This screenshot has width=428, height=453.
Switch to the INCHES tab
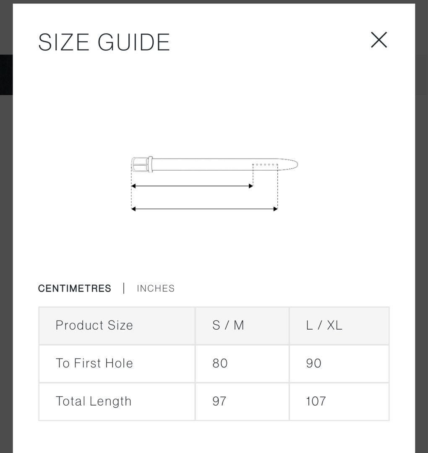click(156, 289)
